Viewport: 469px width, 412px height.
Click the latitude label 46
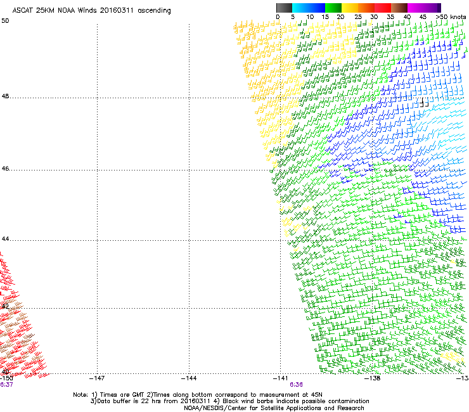point(5,169)
